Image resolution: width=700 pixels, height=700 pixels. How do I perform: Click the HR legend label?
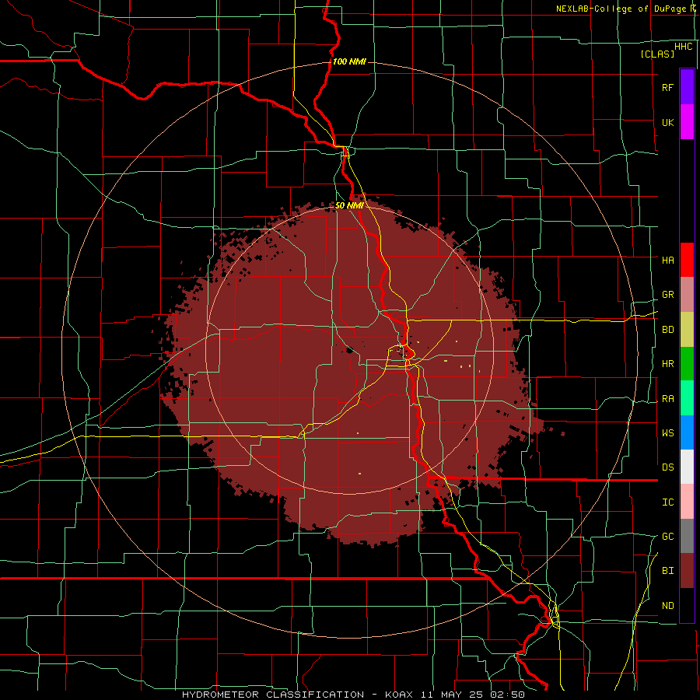pos(667,364)
